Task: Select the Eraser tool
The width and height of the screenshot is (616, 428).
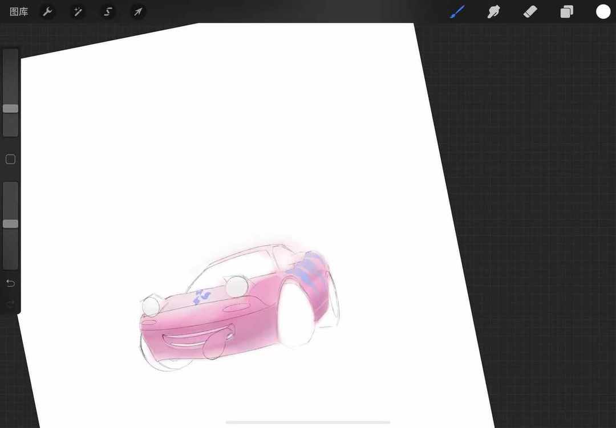Action: pyautogui.click(x=530, y=12)
